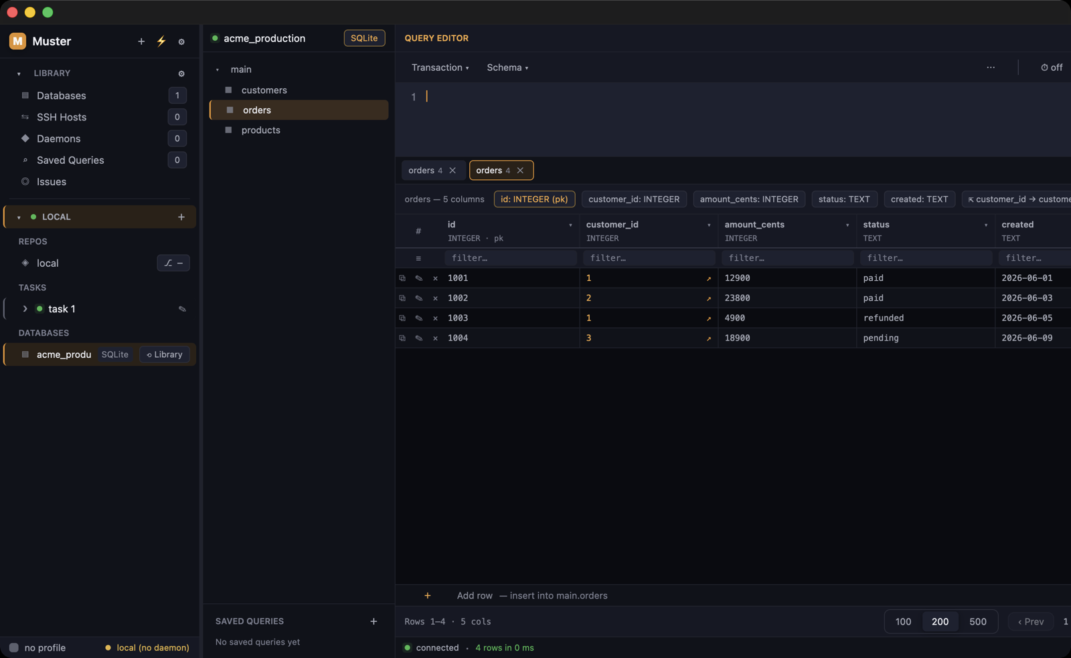Expand task 1 chevron
The width and height of the screenshot is (1071, 658).
coord(25,309)
